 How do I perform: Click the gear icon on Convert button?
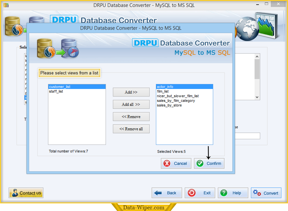[x=257, y=193]
